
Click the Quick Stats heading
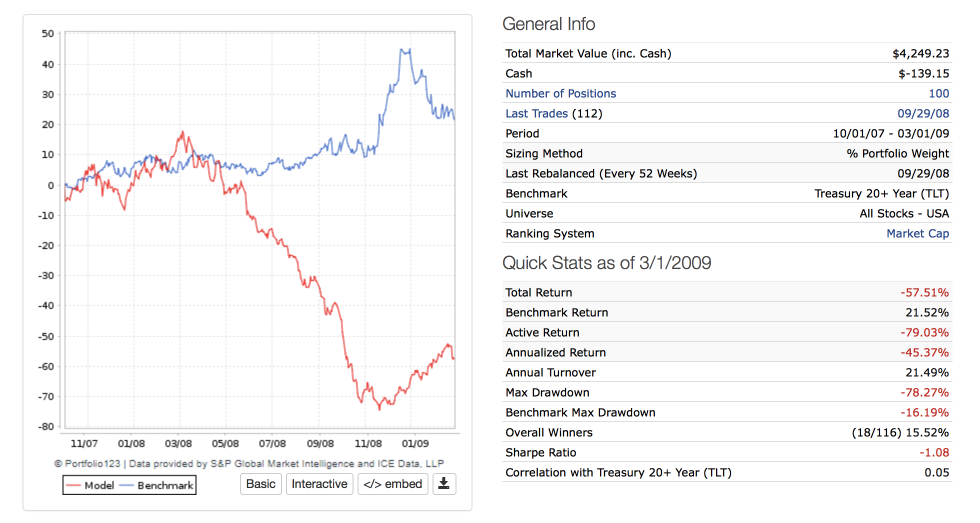pos(606,263)
